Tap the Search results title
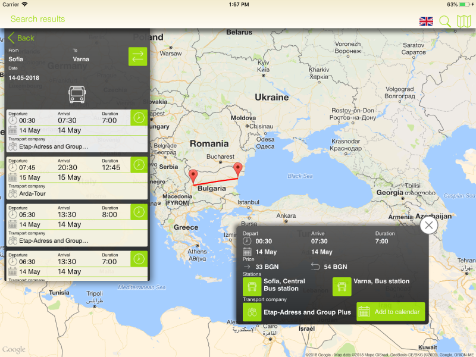This screenshot has width=476, height=357. (37, 19)
